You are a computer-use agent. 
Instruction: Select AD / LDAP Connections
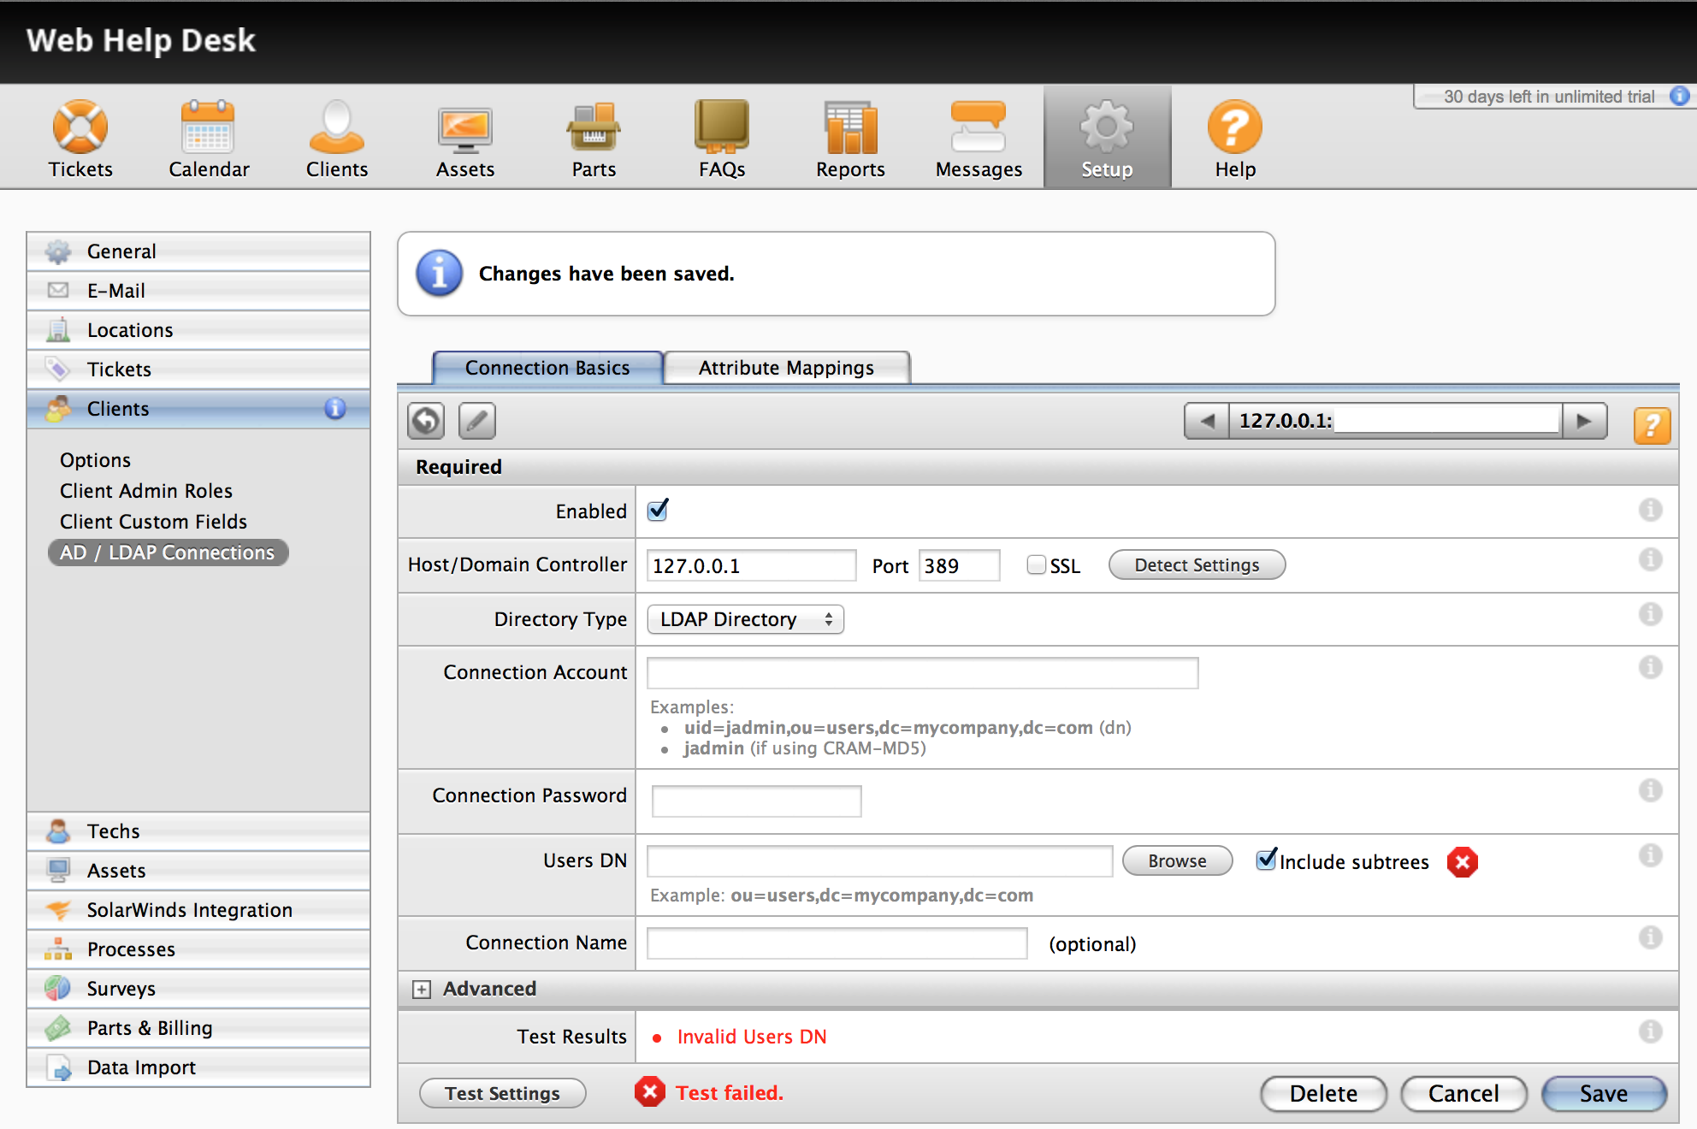point(168,553)
